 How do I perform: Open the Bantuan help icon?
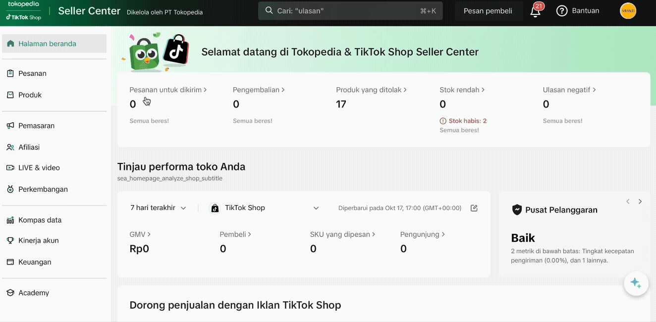pyautogui.click(x=561, y=11)
